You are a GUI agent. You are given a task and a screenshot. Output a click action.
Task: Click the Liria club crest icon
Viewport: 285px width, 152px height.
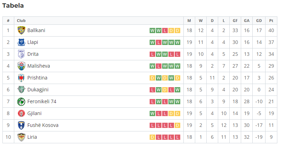[x=21, y=137]
